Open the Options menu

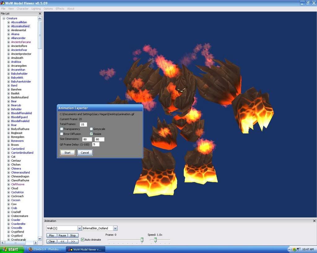pos(48,9)
